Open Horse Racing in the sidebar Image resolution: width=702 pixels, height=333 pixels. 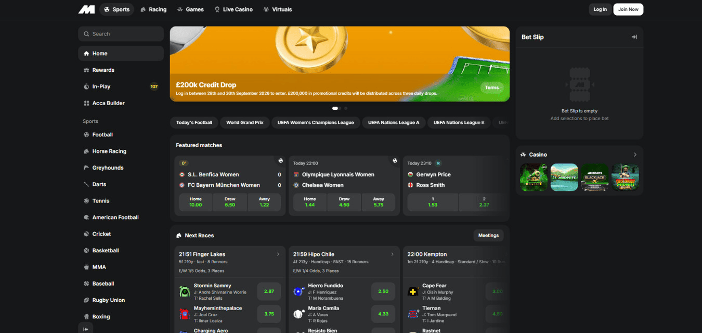[121, 151]
